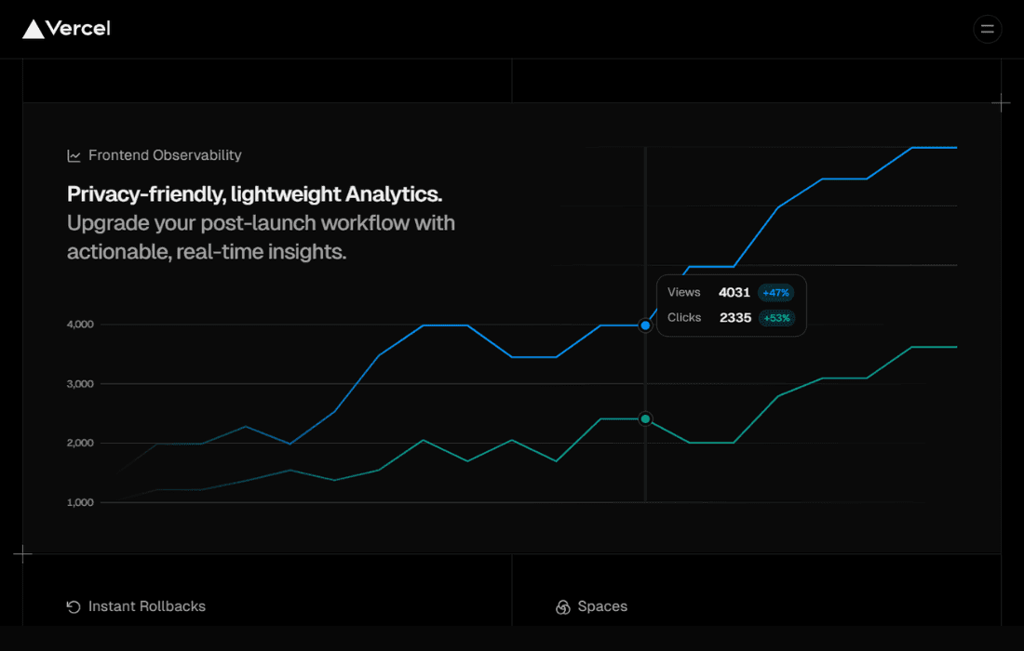Click the Clicks value 2335
This screenshot has width=1024, height=651.
[735, 318]
